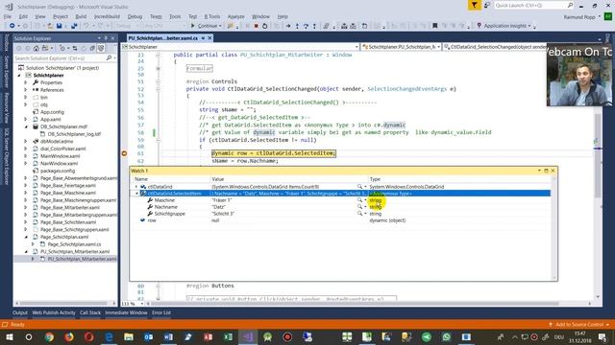Viewport: 615px width, 345px height.
Task: Expand the References node in Solution Explorer
Action: tap(26, 90)
